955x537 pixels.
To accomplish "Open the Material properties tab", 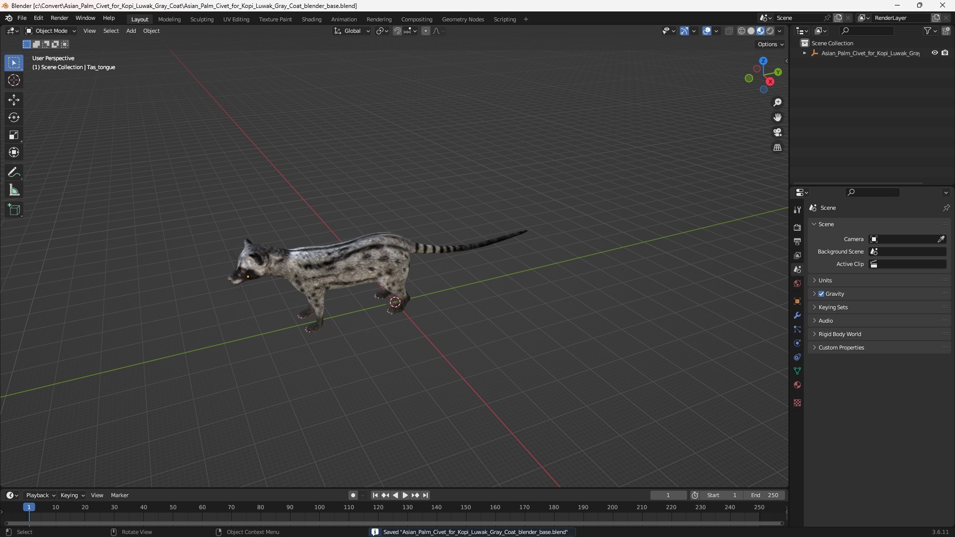I will click(x=797, y=385).
